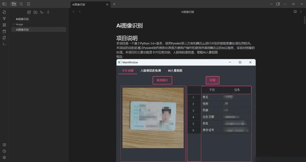Open graph view from the ribbon

click(x=4, y=18)
